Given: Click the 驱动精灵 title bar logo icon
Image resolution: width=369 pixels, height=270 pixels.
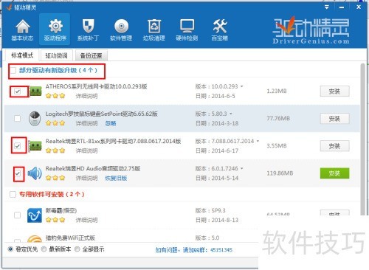Looking at the screenshot, I should (x=9, y=7).
